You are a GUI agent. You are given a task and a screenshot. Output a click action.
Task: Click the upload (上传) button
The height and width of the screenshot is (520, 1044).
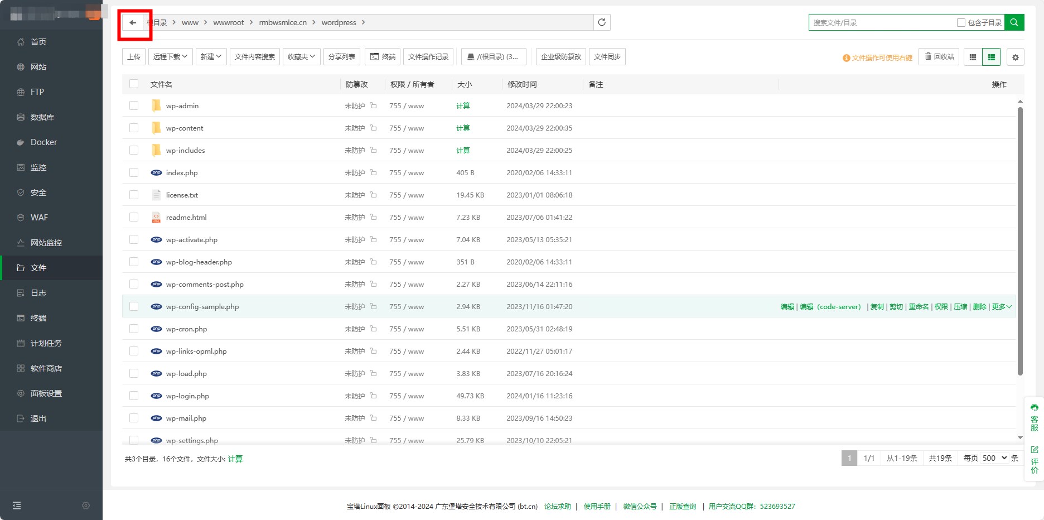click(134, 56)
